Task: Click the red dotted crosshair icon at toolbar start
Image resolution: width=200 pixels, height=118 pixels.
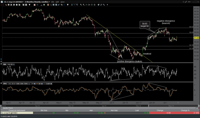Action: 3,5
